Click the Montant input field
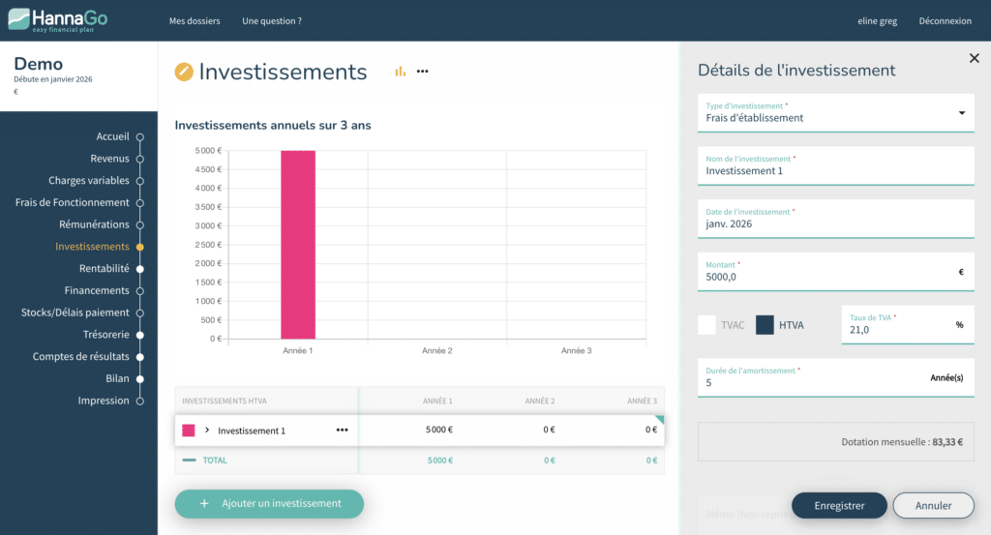This screenshot has width=991, height=535. pyautogui.click(x=835, y=272)
